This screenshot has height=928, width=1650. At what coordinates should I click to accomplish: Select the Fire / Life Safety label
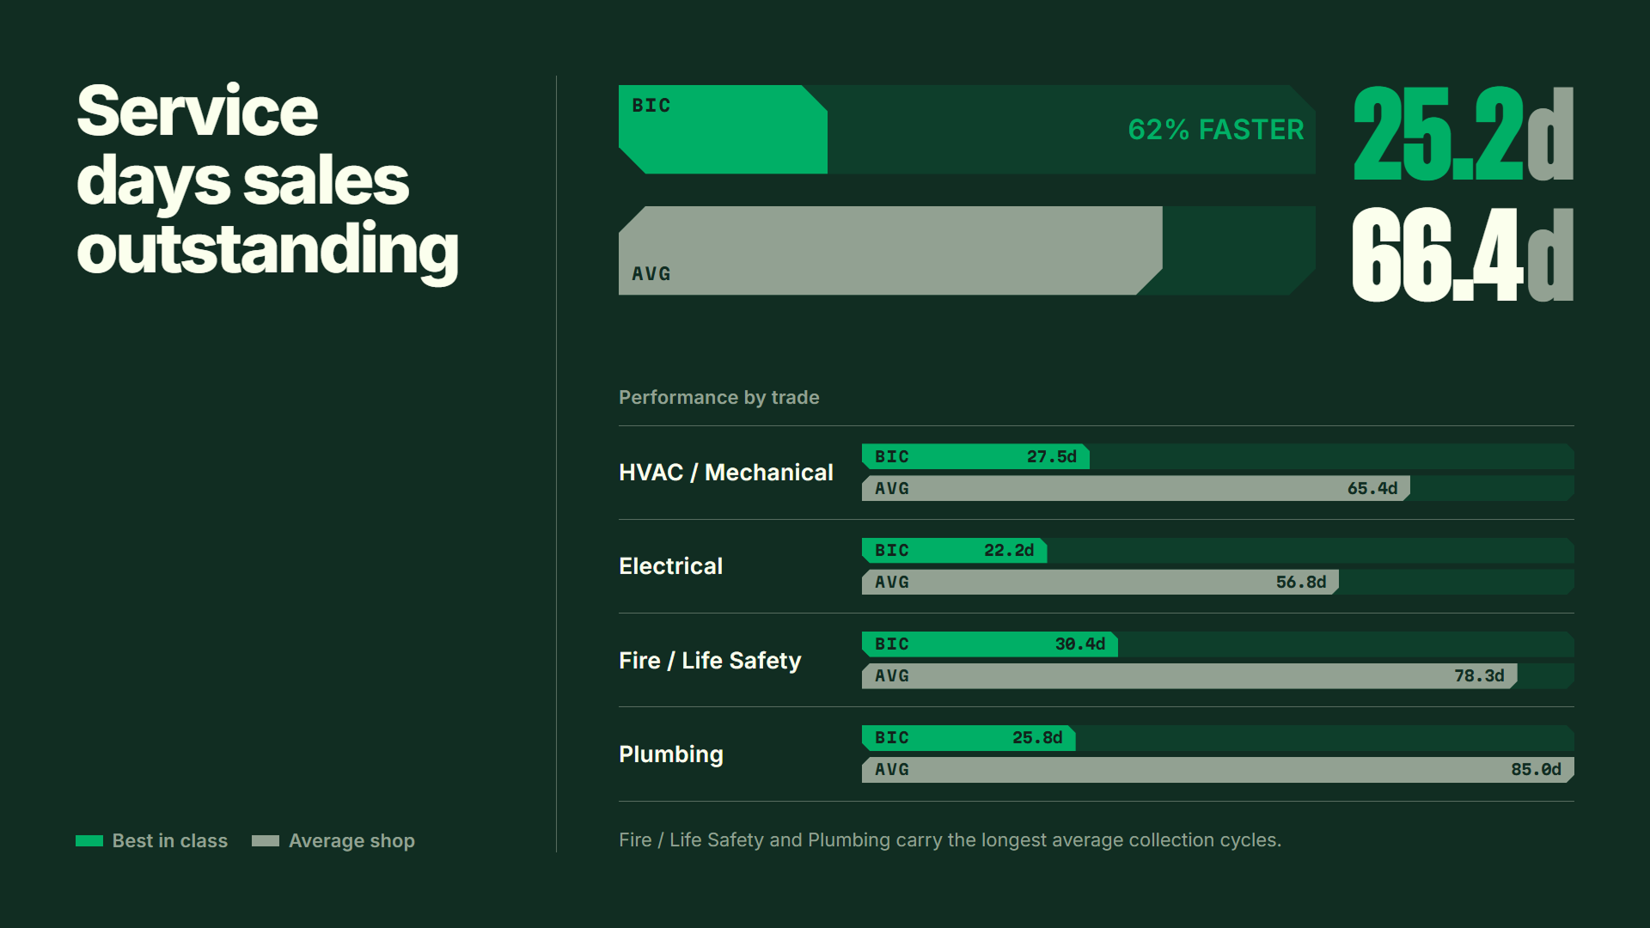point(710,660)
